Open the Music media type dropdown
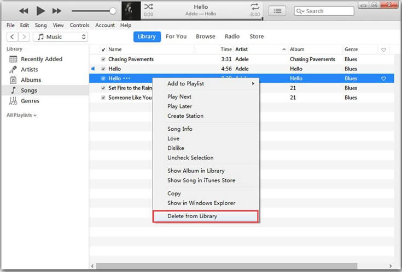This screenshot has width=402, height=272. point(60,37)
